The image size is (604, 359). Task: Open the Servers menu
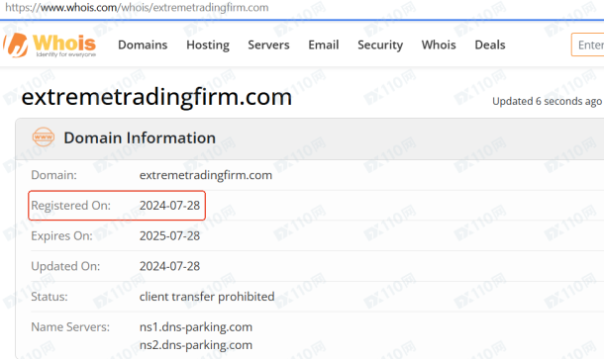tap(268, 45)
